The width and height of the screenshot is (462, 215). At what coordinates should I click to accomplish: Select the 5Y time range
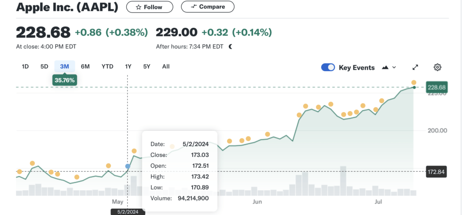pyautogui.click(x=147, y=67)
